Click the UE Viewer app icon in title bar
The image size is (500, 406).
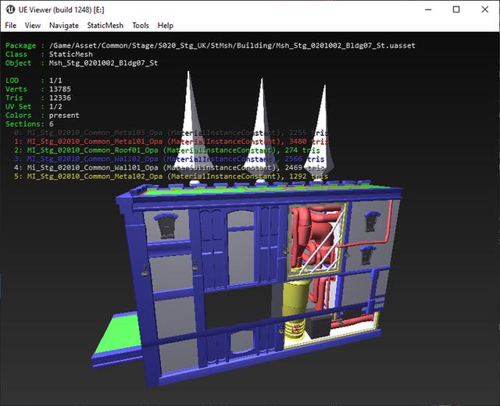tap(11, 9)
